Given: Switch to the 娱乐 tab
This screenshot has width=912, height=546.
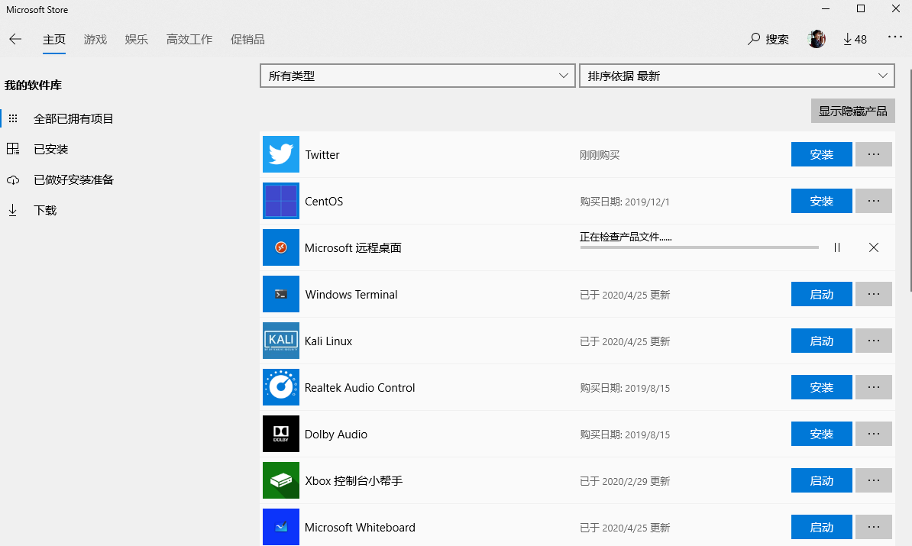Looking at the screenshot, I should (136, 39).
